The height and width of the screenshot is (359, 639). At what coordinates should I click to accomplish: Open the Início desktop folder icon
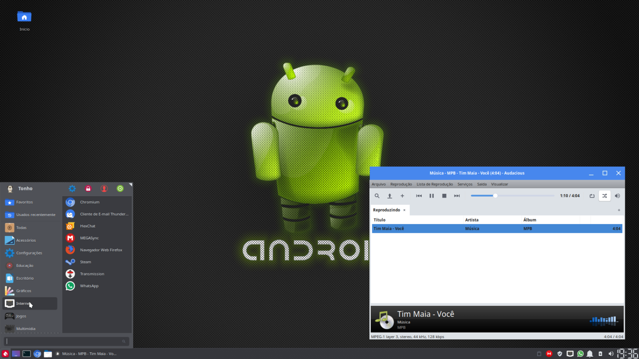click(x=24, y=21)
